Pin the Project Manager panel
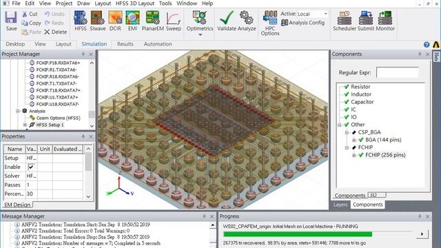 (83, 54)
